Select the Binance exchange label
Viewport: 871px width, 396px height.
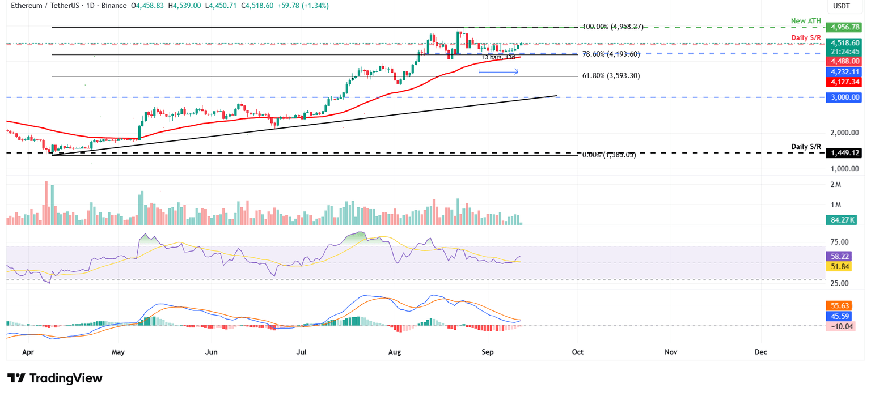[x=113, y=6]
